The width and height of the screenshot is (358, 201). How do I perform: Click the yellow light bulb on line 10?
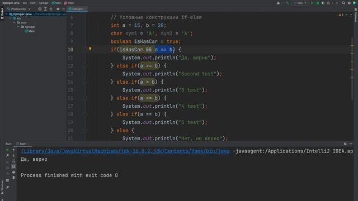coord(90,49)
